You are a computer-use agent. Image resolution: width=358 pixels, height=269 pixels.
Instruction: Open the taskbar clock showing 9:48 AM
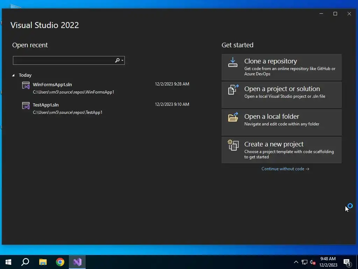328,262
